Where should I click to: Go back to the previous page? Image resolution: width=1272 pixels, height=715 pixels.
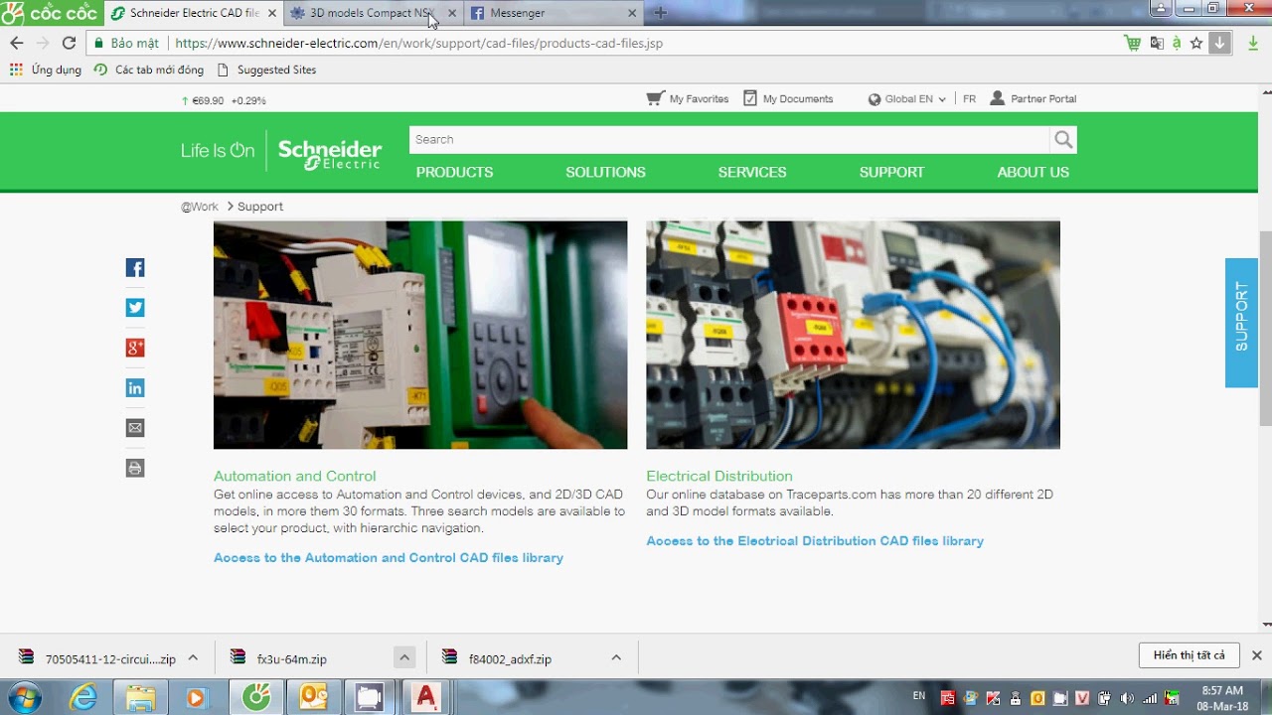tap(16, 43)
